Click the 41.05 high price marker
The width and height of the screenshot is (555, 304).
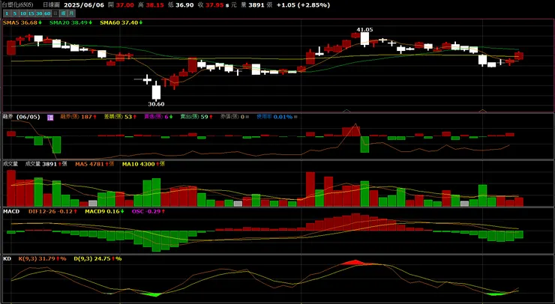tap(364, 30)
